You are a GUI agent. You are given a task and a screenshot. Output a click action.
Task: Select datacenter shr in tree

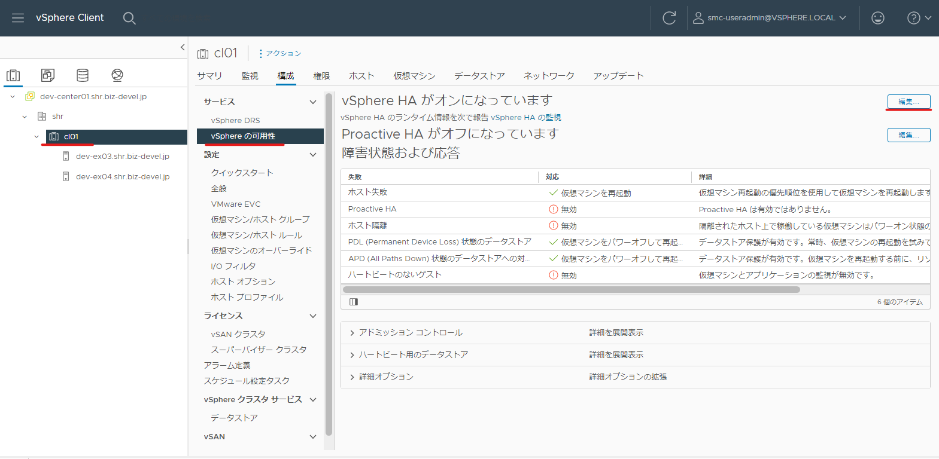point(57,117)
